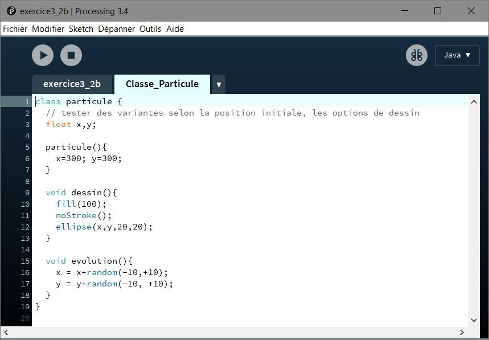The image size is (489, 340).
Task: Click line number 15 in the gutter
Action: pyautogui.click(x=25, y=261)
